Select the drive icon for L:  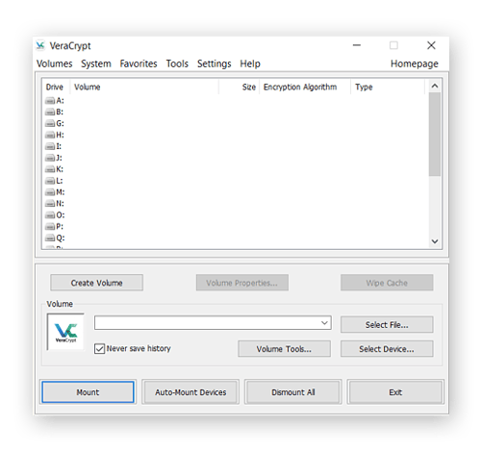click(50, 181)
